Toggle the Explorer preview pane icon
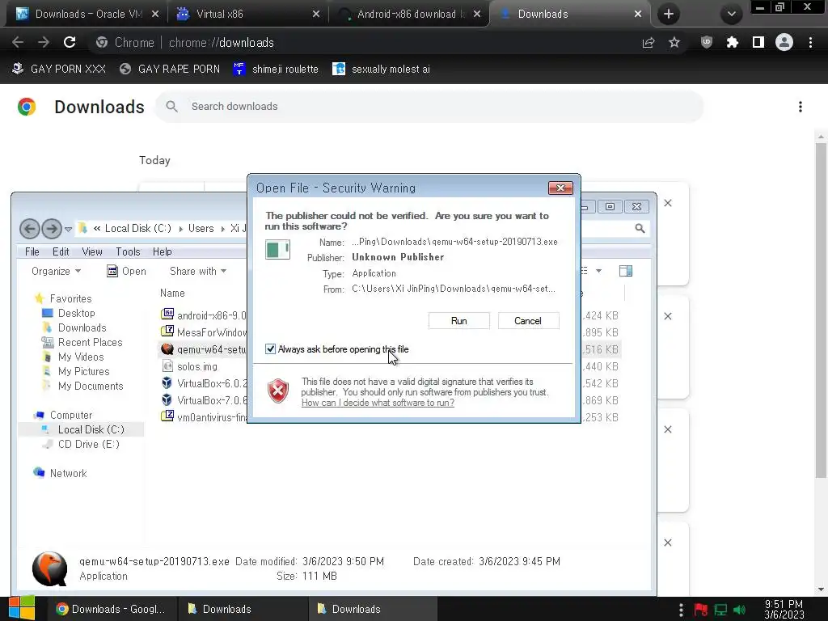This screenshot has width=828, height=621. click(x=626, y=271)
